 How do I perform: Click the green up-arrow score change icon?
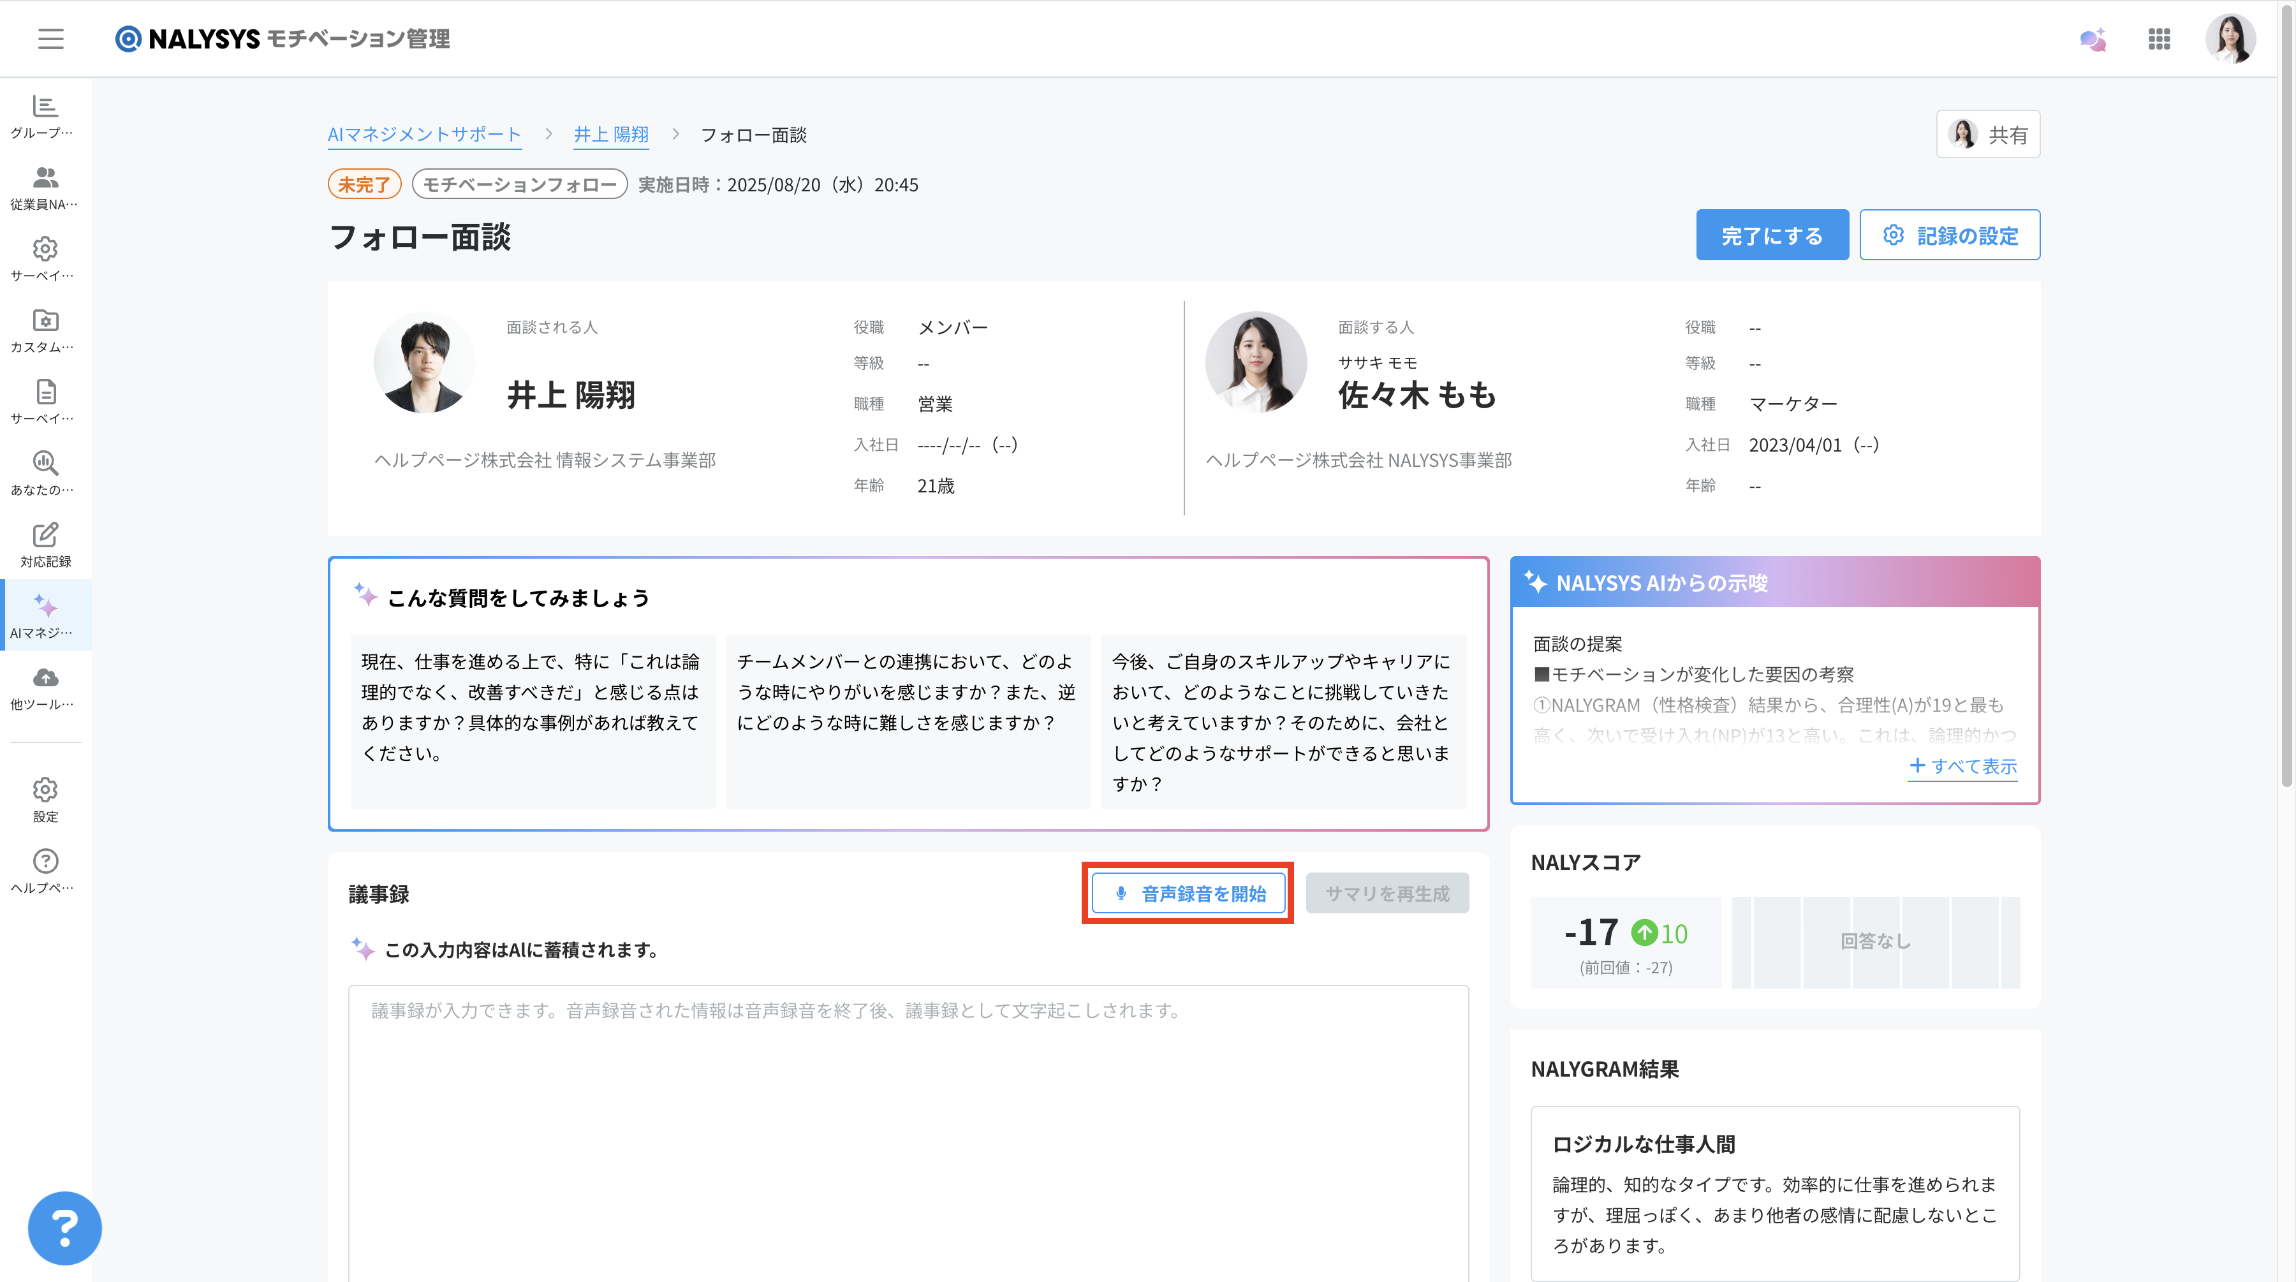(x=1644, y=932)
